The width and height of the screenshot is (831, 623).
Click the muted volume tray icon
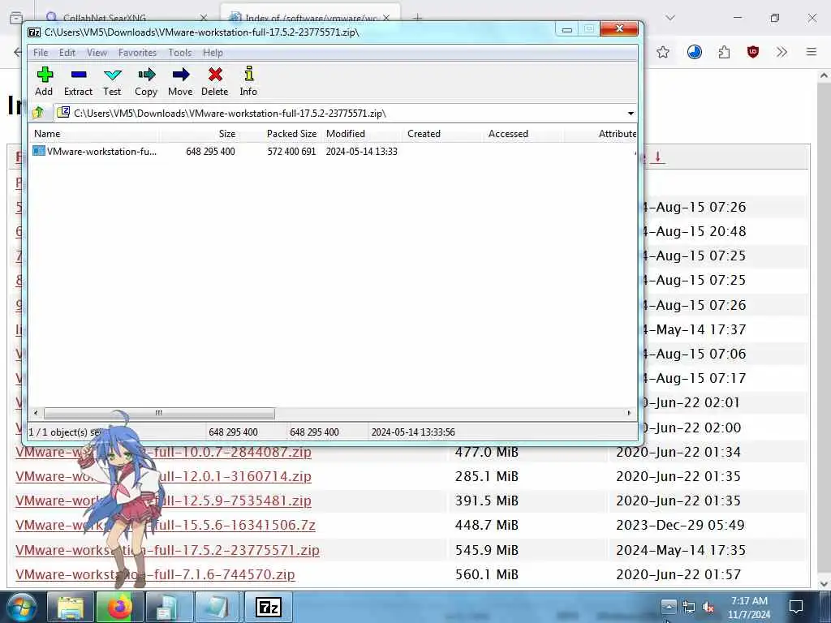tap(708, 607)
